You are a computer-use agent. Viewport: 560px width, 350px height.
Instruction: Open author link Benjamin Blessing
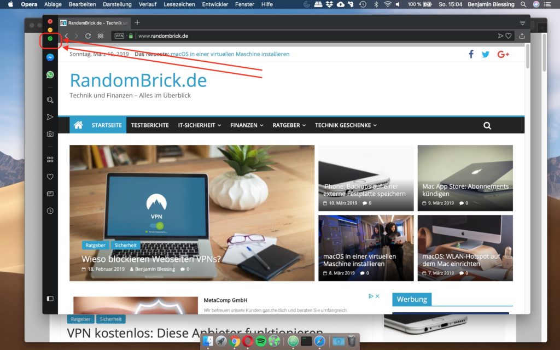155,269
